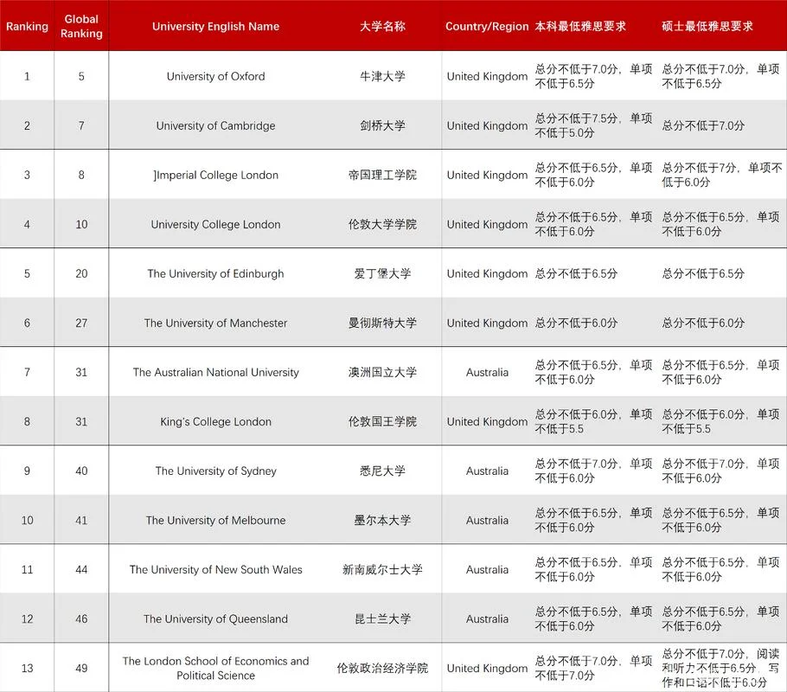This screenshot has height=692, width=787.
Task: Click the '伦敦政治经济学院' cell
Action: coord(382,668)
